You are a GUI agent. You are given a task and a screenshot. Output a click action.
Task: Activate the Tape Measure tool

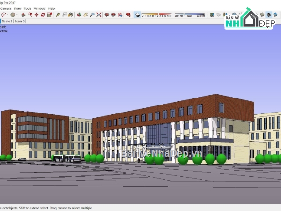point(58,15)
